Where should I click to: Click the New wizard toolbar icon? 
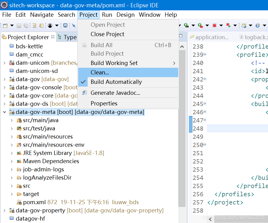(x=5, y=26)
